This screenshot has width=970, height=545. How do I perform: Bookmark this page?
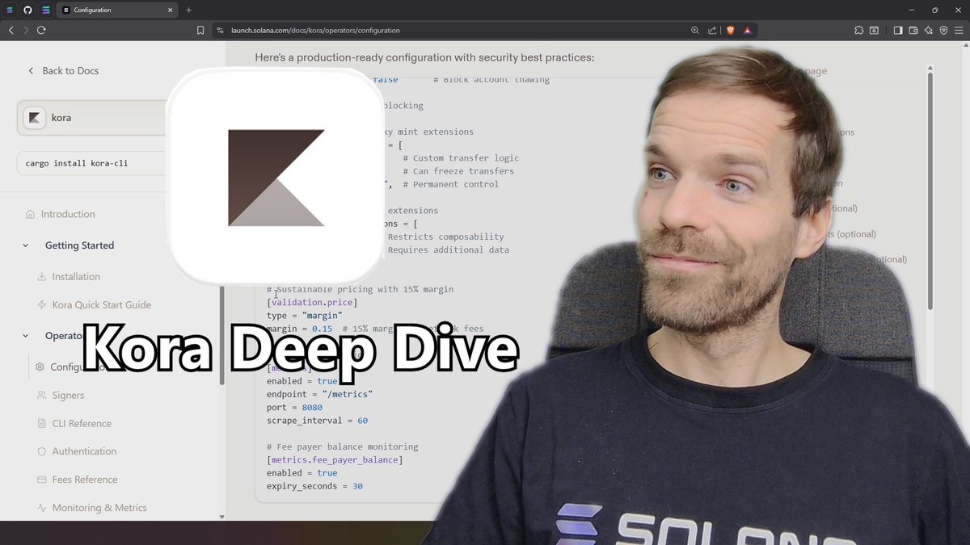(x=200, y=30)
